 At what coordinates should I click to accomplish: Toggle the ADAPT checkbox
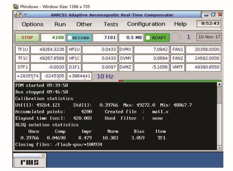coord(148,38)
